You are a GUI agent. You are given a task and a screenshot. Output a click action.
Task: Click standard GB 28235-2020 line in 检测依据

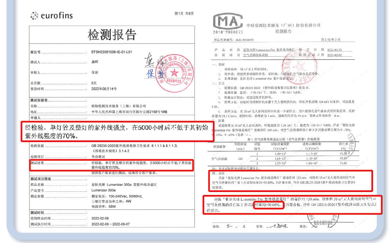135,146
